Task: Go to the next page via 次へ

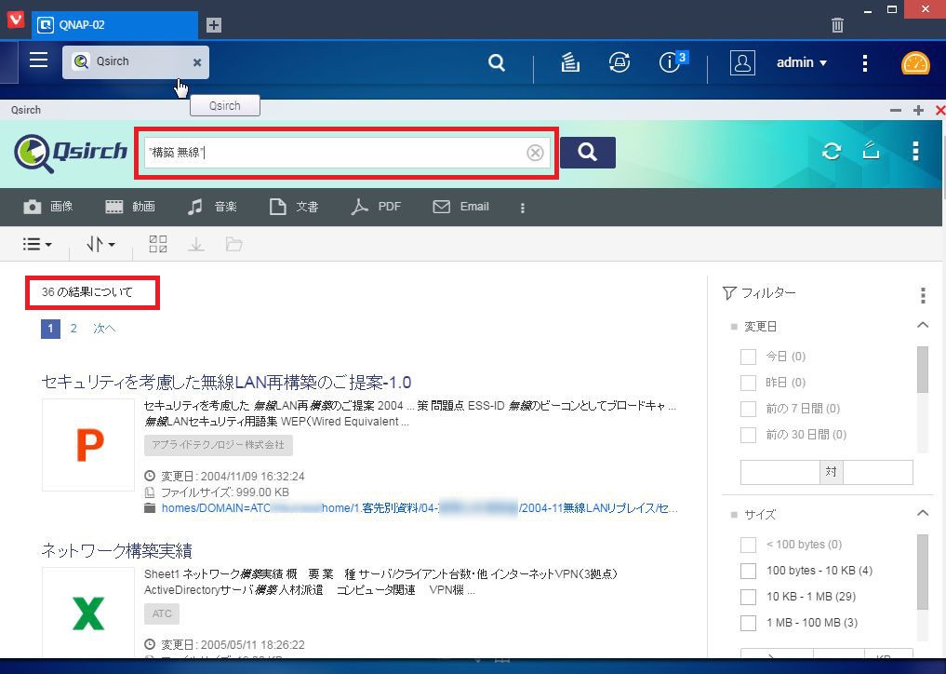Action: [x=104, y=329]
